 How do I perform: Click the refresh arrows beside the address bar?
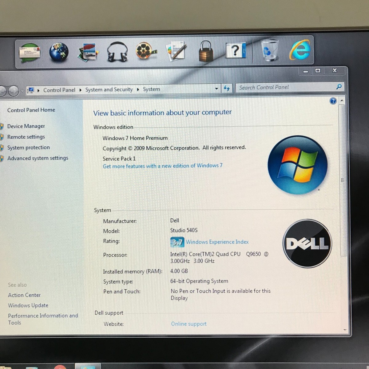pos(227,88)
